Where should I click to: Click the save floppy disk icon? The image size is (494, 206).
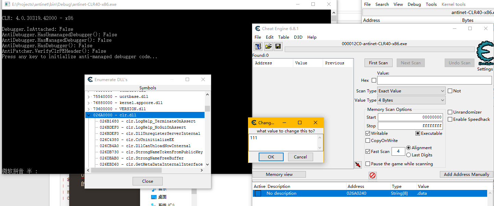click(278, 46)
